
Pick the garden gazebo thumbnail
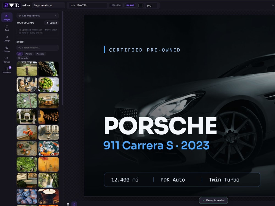pos(27,116)
